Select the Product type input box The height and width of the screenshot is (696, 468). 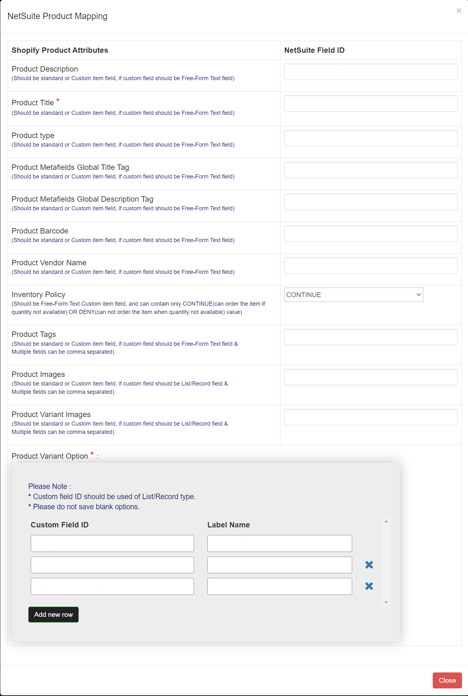coord(371,138)
